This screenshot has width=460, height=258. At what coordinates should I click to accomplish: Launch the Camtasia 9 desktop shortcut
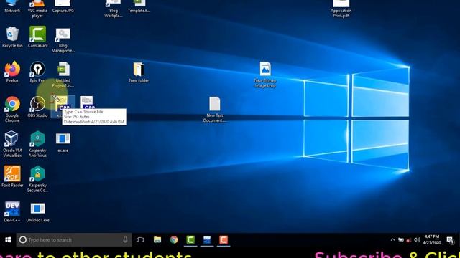pos(37,37)
